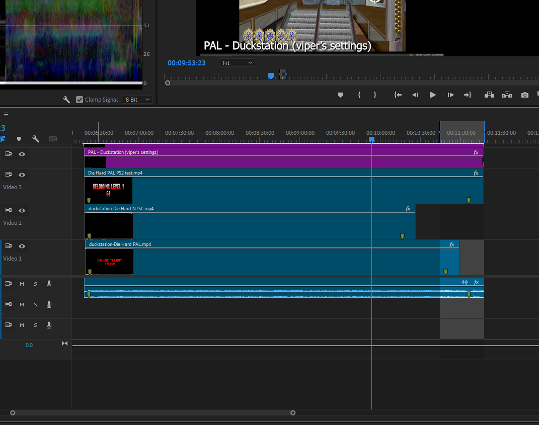Click fx badge on Die Hard NTSC clip
539x425 pixels.
[x=408, y=209]
